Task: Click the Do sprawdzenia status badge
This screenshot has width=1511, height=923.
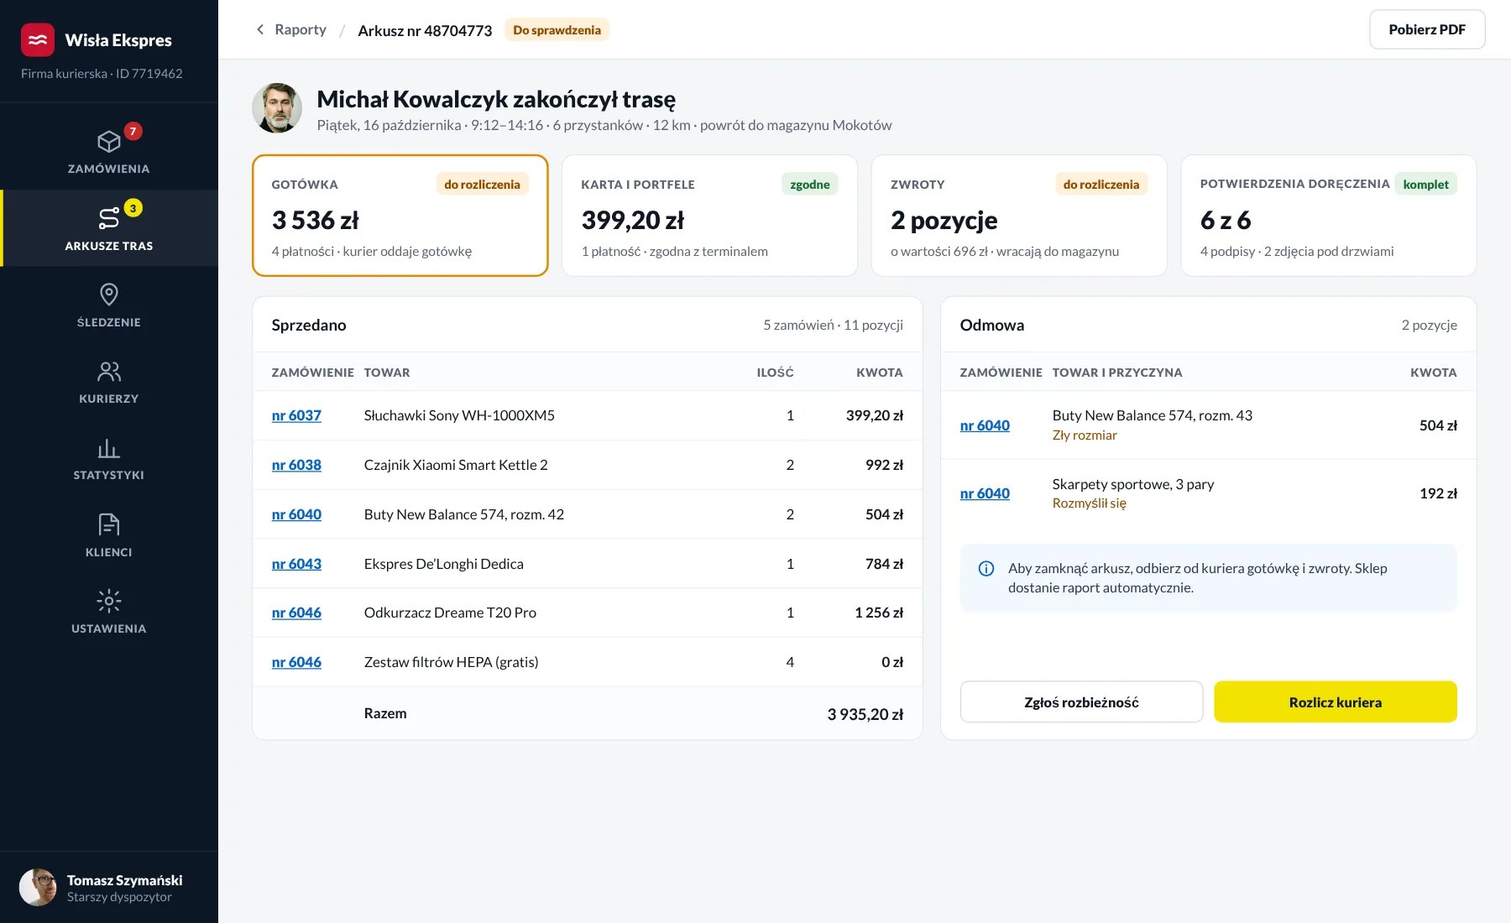Action: [557, 30]
